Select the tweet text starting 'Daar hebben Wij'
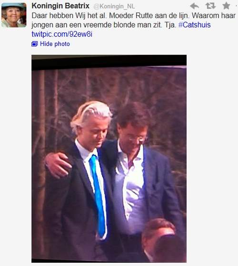Screen dimensions: 238x266 coord(134,16)
